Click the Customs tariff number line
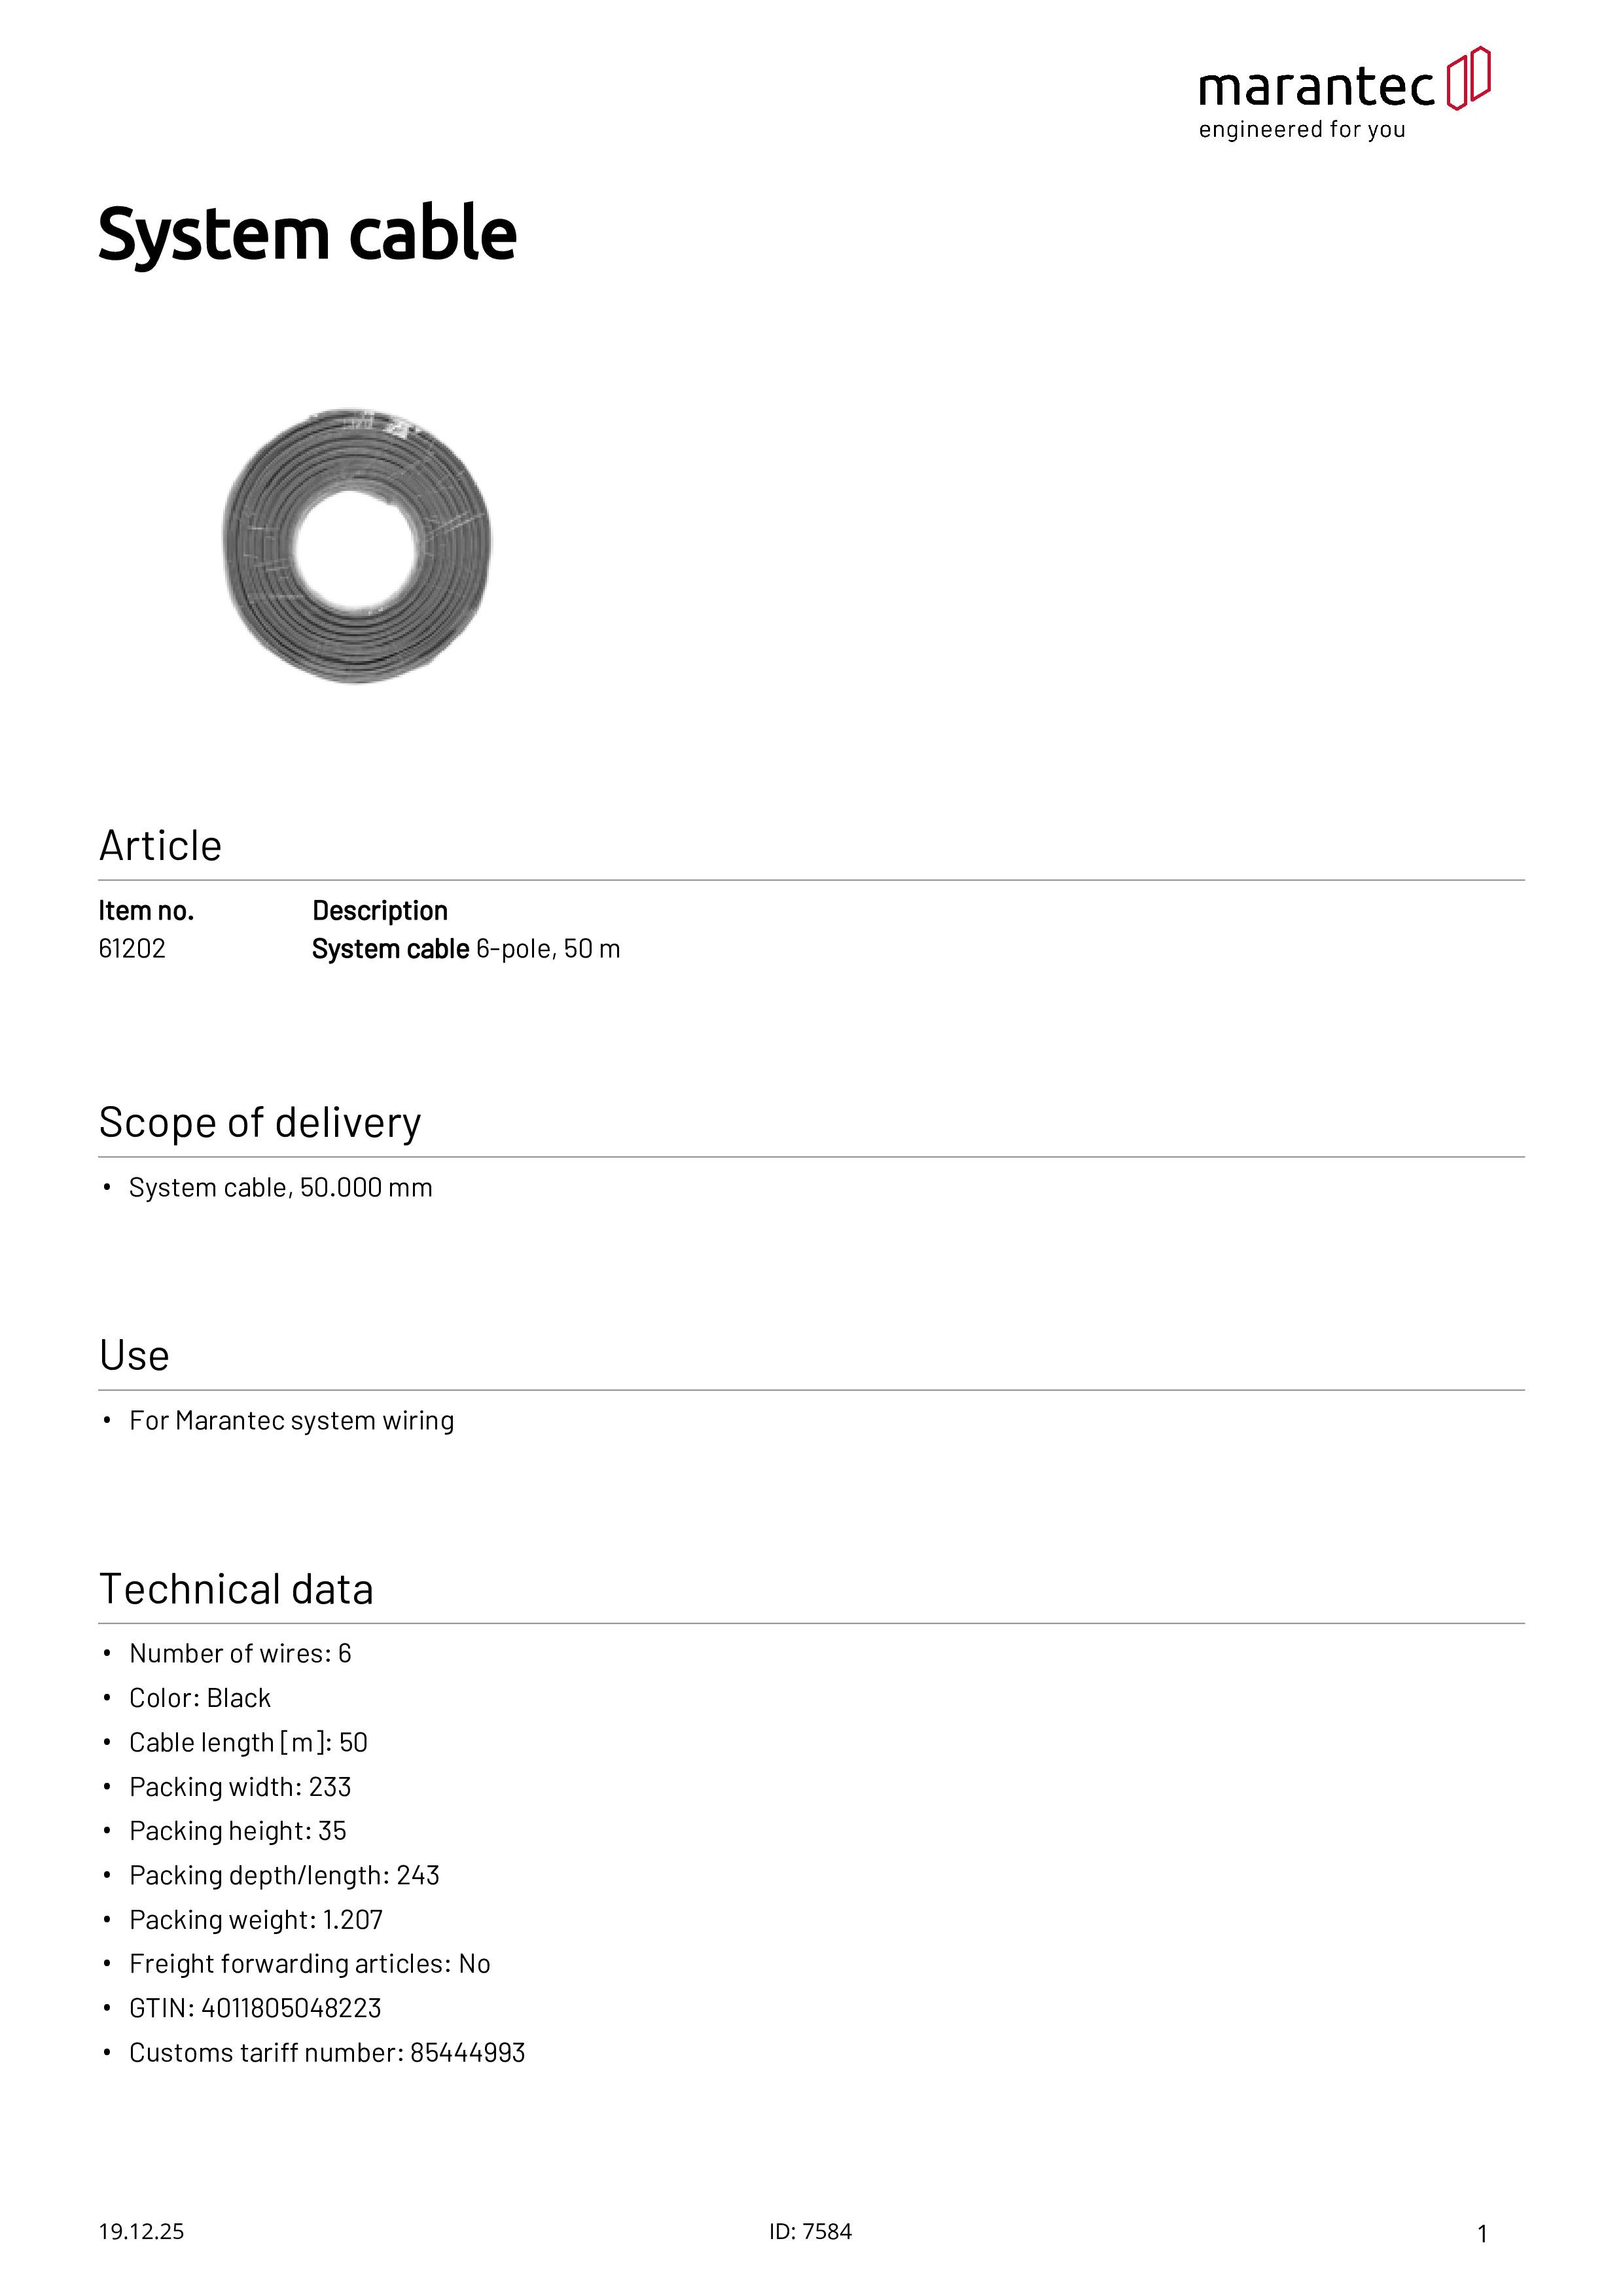This screenshot has width=1623, height=2296. [327, 2053]
